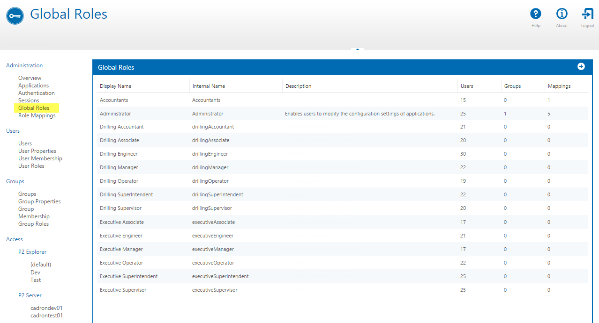Click the Administrator groups count link
The image size is (599, 323).
point(505,114)
